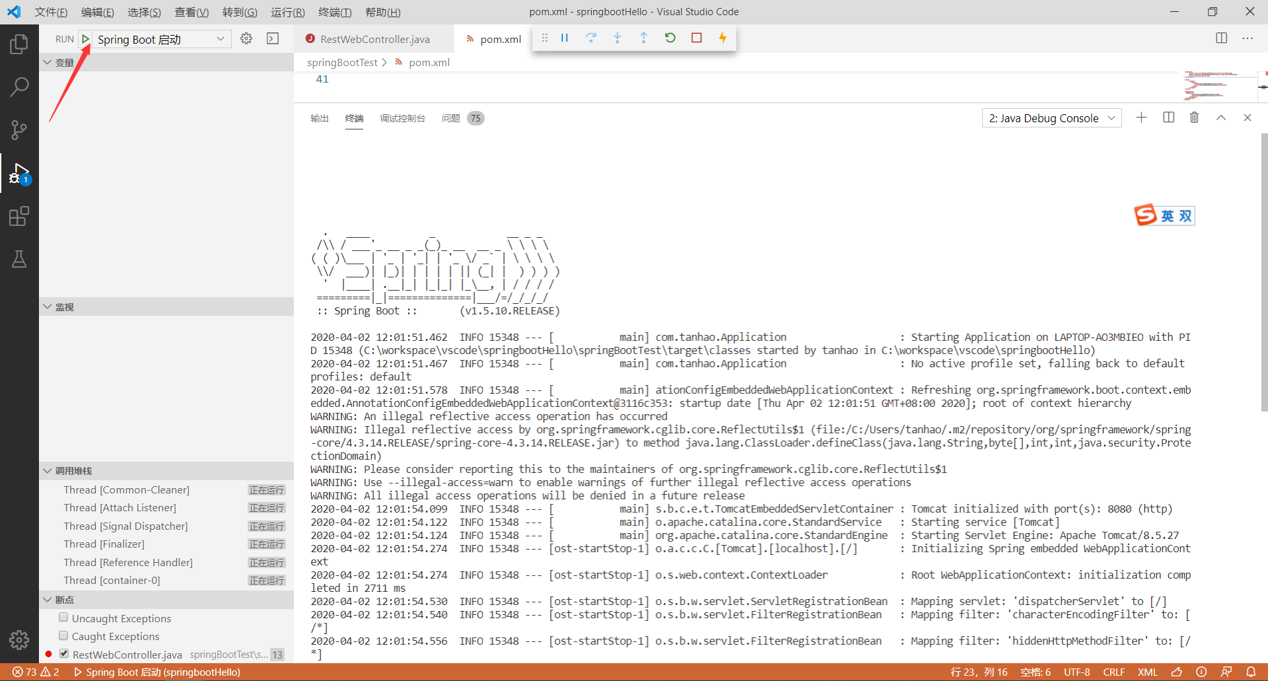The image size is (1268, 681).
Task: Pause the debug session
Action: (x=565, y=38)
